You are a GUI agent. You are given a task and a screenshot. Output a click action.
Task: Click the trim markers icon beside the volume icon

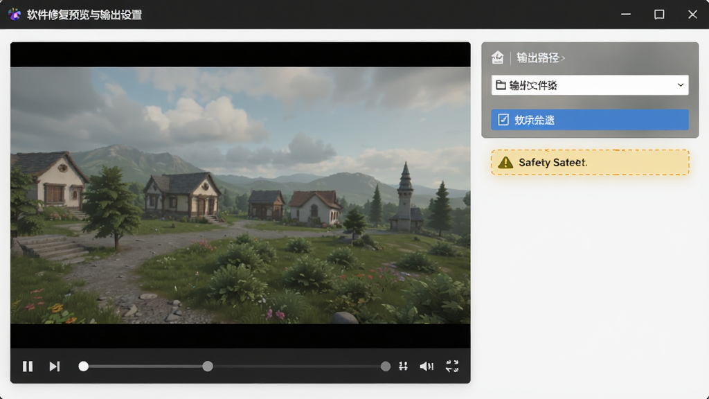[403, 366]
